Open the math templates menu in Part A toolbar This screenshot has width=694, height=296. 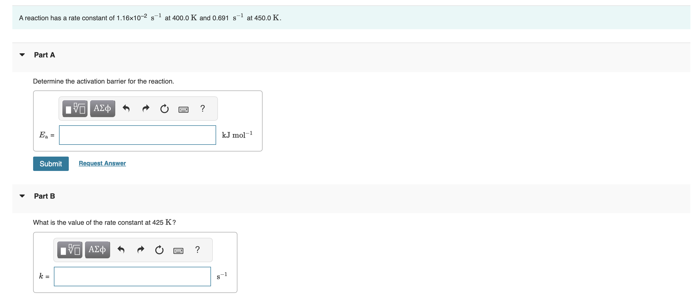[75, 108]
